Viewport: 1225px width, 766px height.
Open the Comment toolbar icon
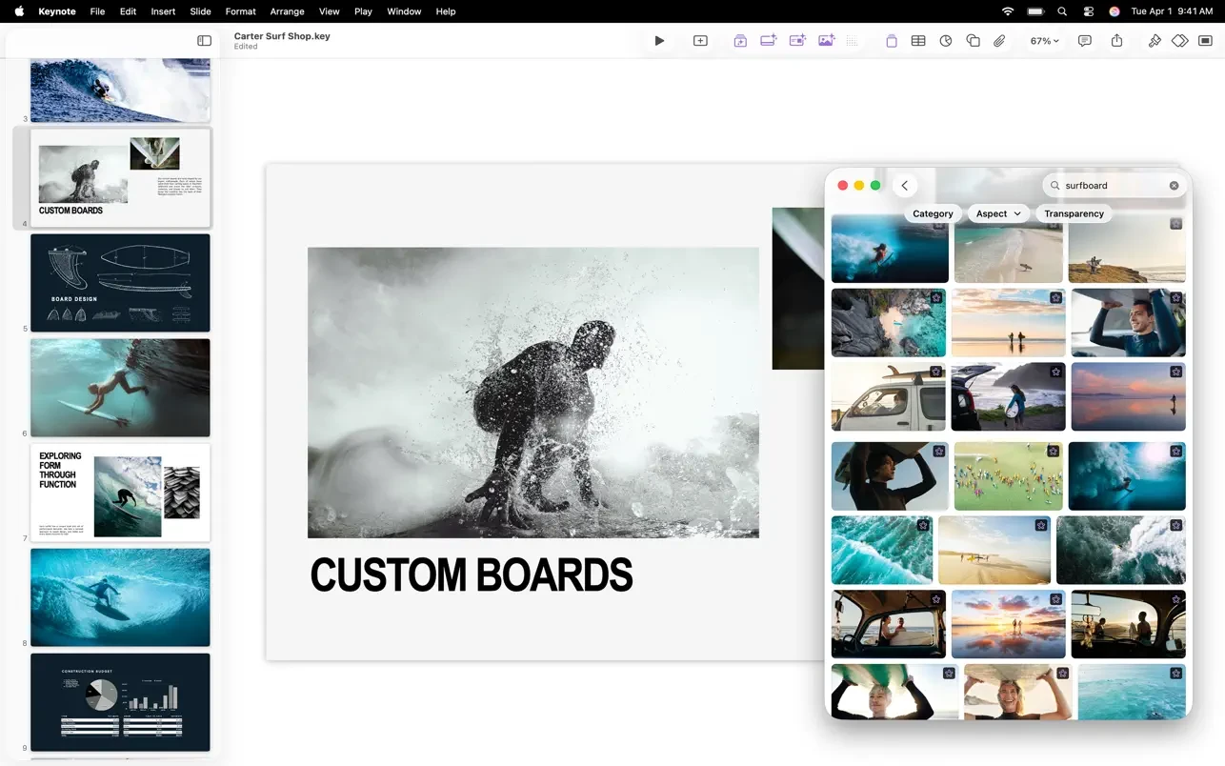point(1084,41)
